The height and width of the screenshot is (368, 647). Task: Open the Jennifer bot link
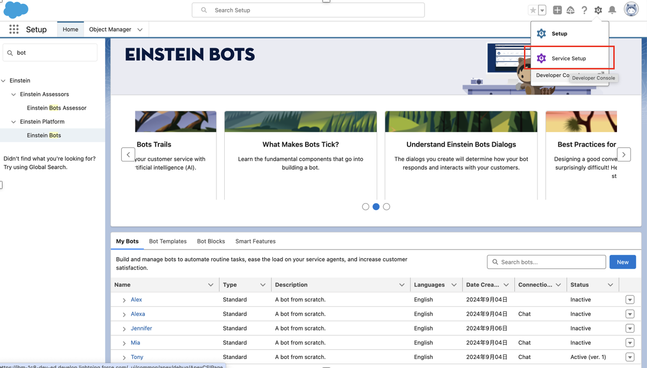pyautogui.click(x=142, y=328)
